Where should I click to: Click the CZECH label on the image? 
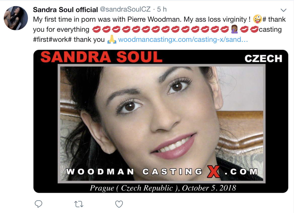[264, 58]
